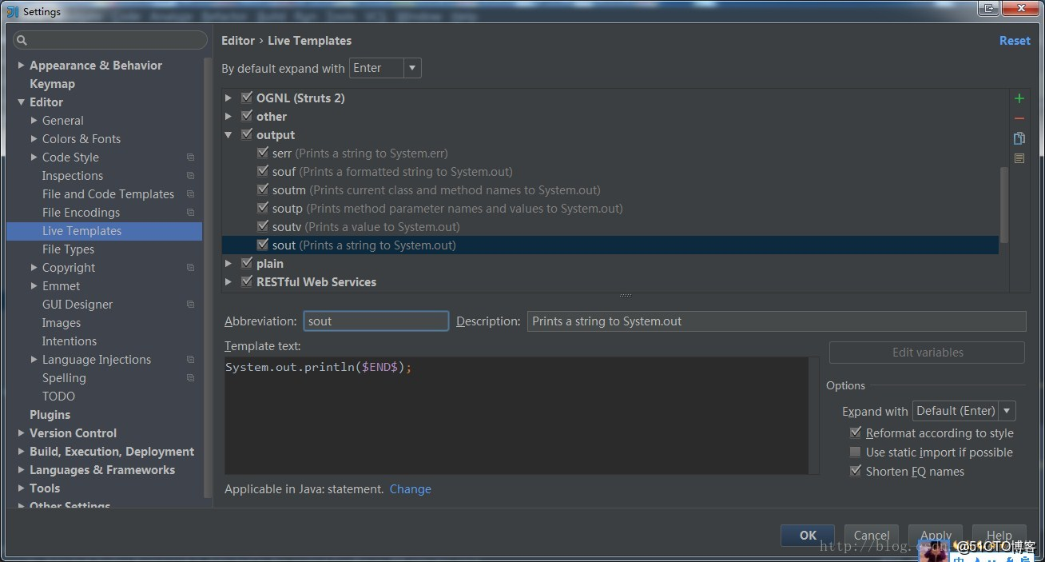Select the soutp template row
This screenshot has width=1045, height=562.
[610, 208]
